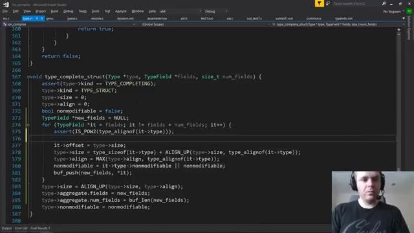This screenshot has height=233, width=414.
Task: Click the vertical scrollbar of the editor
Action: (x=398, y=102)
